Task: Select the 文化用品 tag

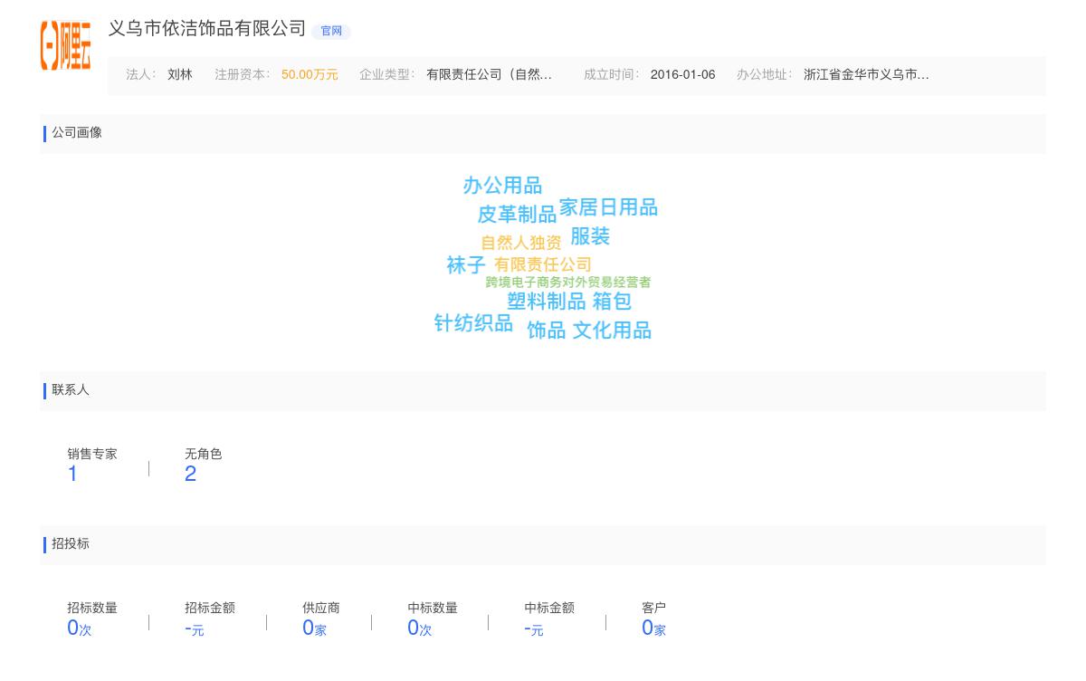Action: [612, 331]
